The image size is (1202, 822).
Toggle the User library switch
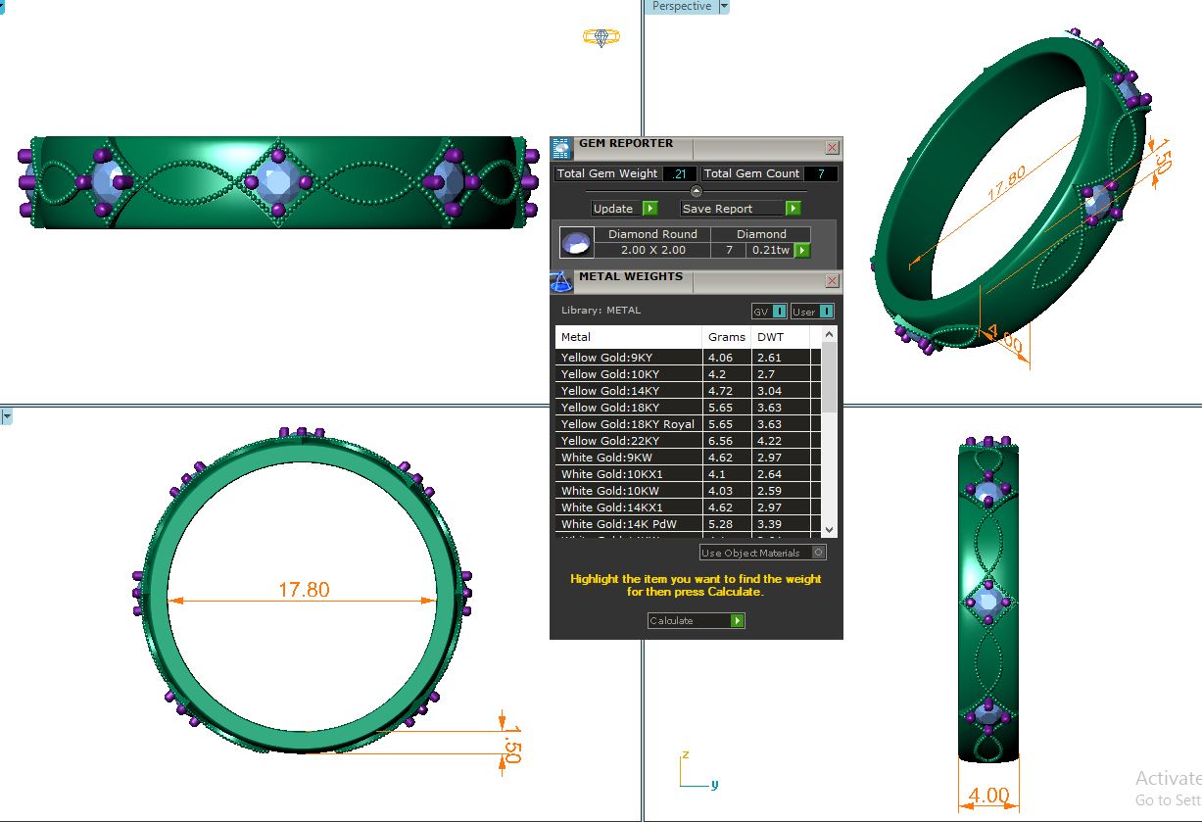point(826,312)
